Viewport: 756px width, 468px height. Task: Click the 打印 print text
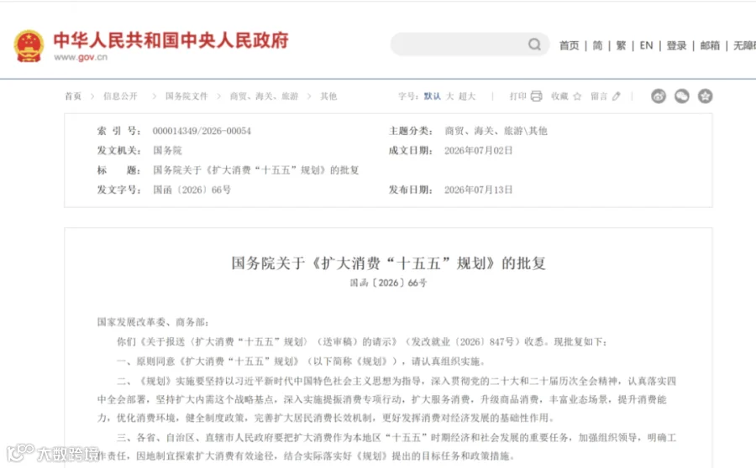[518, 96]
